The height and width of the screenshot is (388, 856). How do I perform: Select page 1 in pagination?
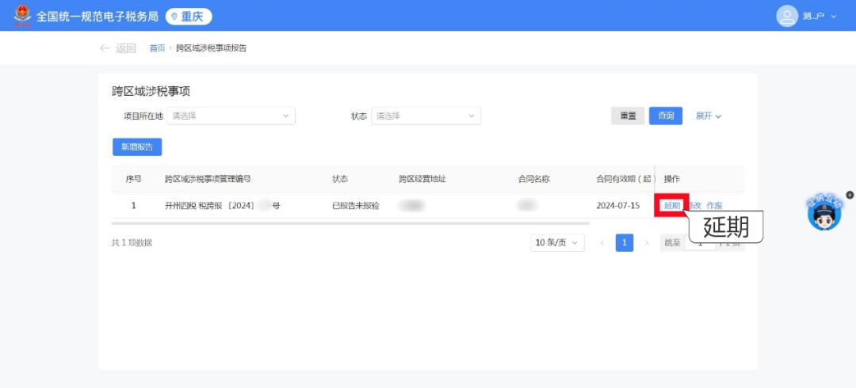click(625, 243)
